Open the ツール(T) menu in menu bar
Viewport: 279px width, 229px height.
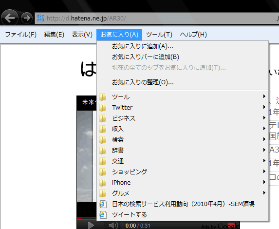coord(159,35)
